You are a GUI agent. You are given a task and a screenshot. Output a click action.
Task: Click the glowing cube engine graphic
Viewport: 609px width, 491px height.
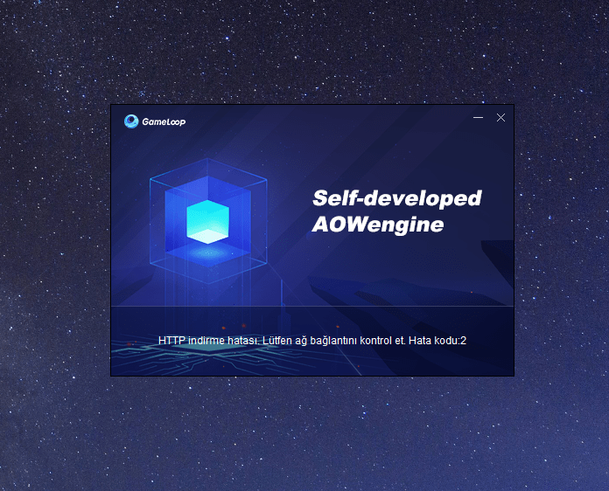click(208, 221)
